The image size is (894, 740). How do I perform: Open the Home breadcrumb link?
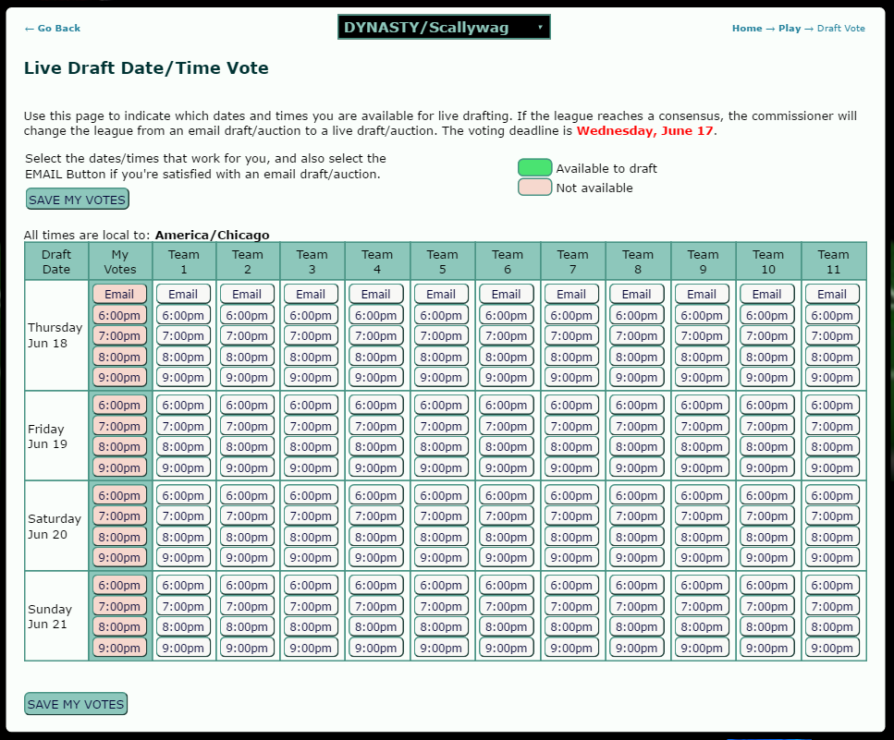747,29
